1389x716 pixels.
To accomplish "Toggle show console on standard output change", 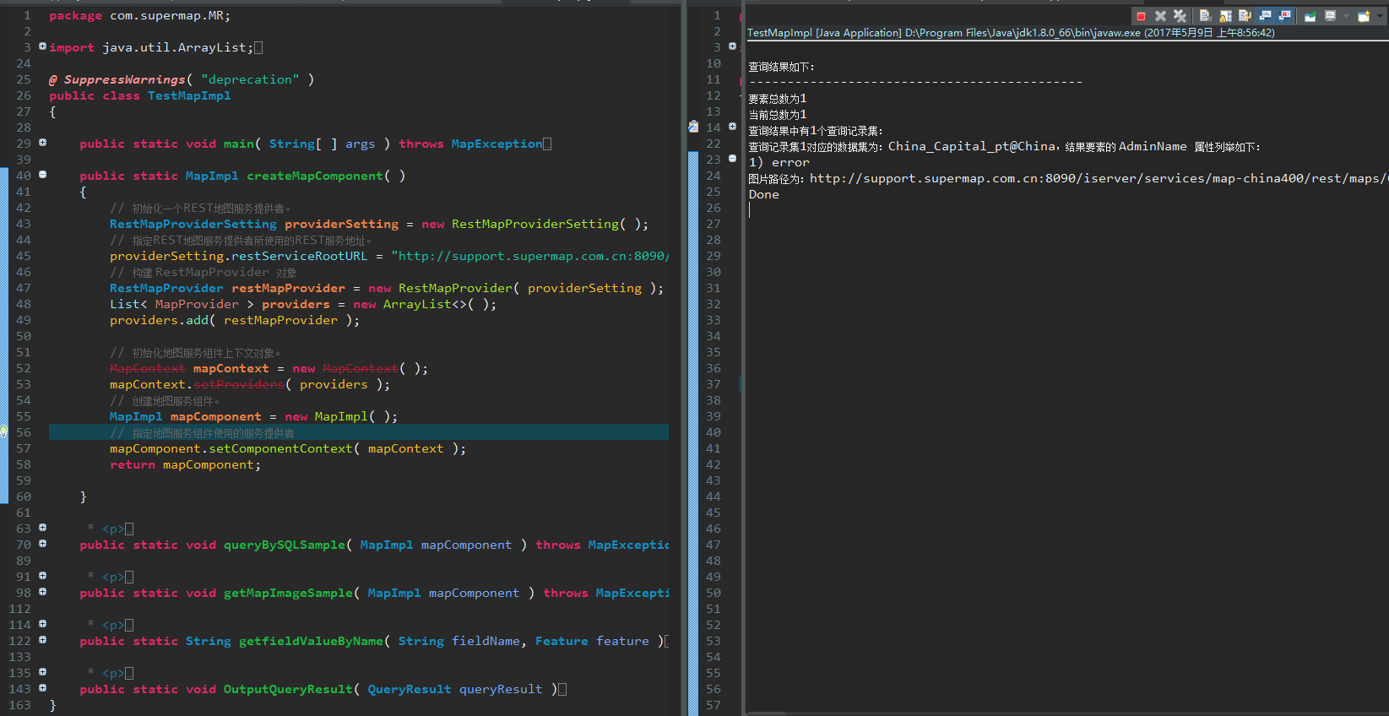I will coord(1265,16).
